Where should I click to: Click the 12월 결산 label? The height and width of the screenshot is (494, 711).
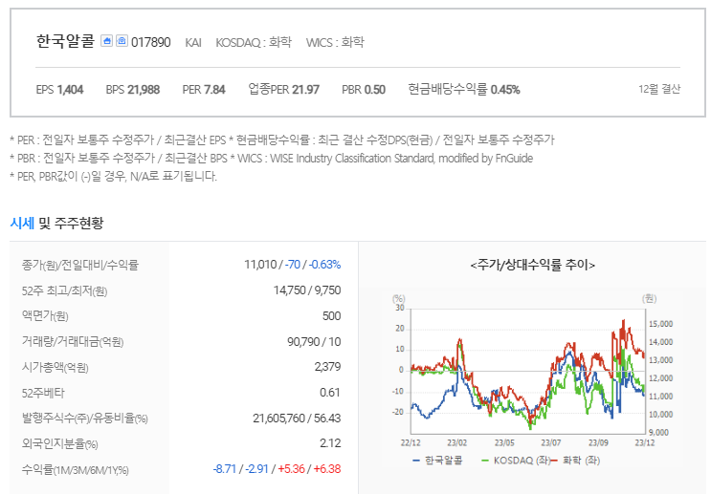pyautogui.click(x=659, y=89)
